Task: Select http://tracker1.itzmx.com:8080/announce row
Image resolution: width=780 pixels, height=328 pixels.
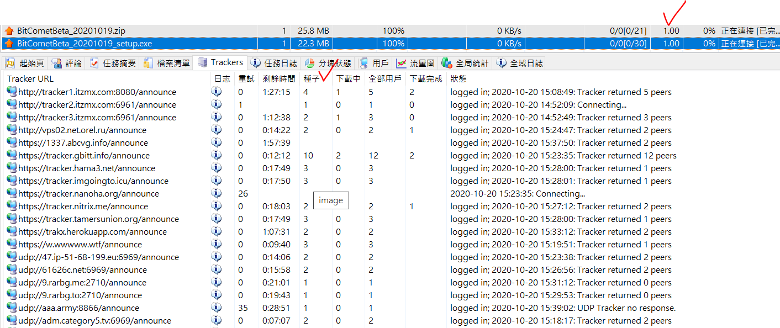Action: [392, 92]
